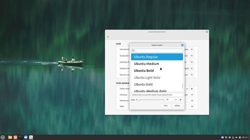Select Ubuntu Medium Italic font
Image resolution: width=250 pixels, height=140 pixels.
point(157,90)
